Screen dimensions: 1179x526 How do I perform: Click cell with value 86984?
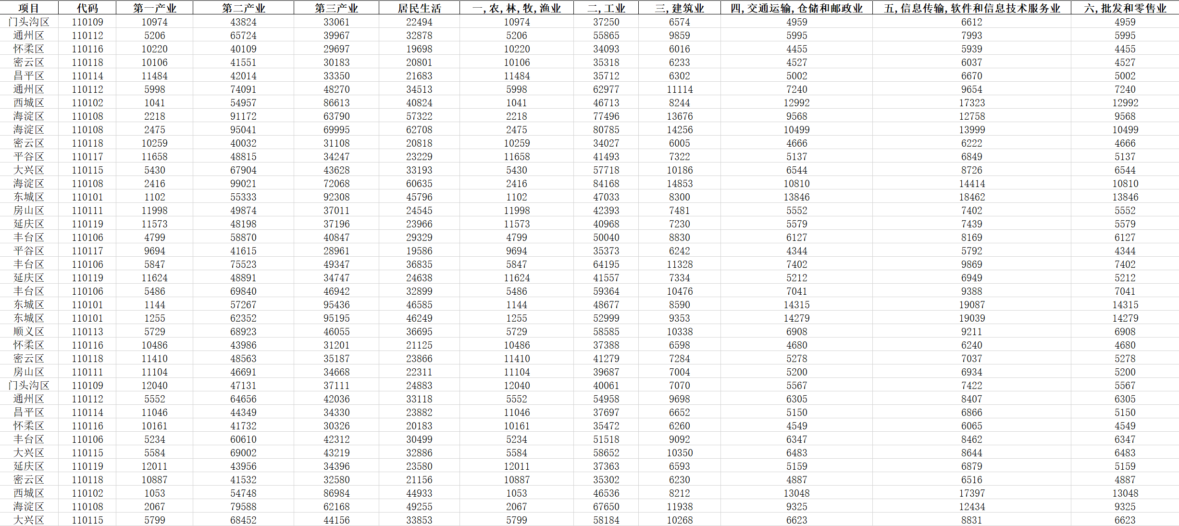click(x=336, y=493)
